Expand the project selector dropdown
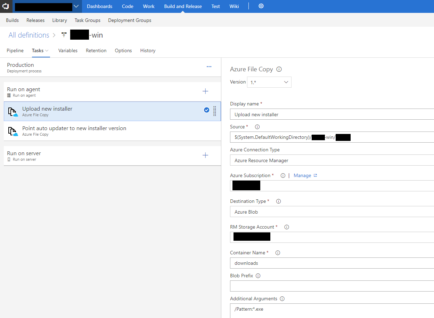 click(x=76, y=6)
